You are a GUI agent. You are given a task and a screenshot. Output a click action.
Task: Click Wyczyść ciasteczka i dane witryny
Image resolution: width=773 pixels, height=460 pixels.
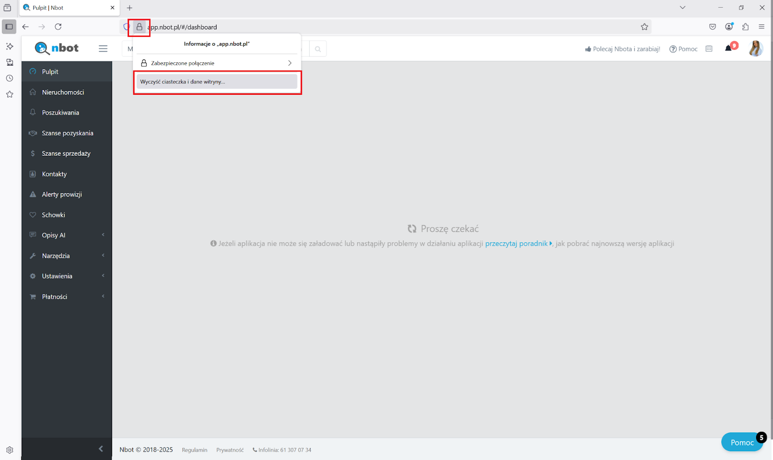pos(217,82)
